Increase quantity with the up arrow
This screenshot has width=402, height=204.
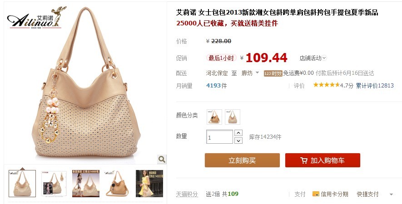(238, 133)
